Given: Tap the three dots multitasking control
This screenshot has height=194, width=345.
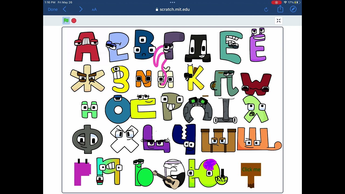Looking at the screenshot, I should pyautogui.click(x=172, y=2).
